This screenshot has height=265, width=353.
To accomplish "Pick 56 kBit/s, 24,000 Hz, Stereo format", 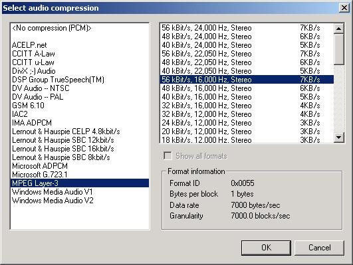I will tap(247, 28).
